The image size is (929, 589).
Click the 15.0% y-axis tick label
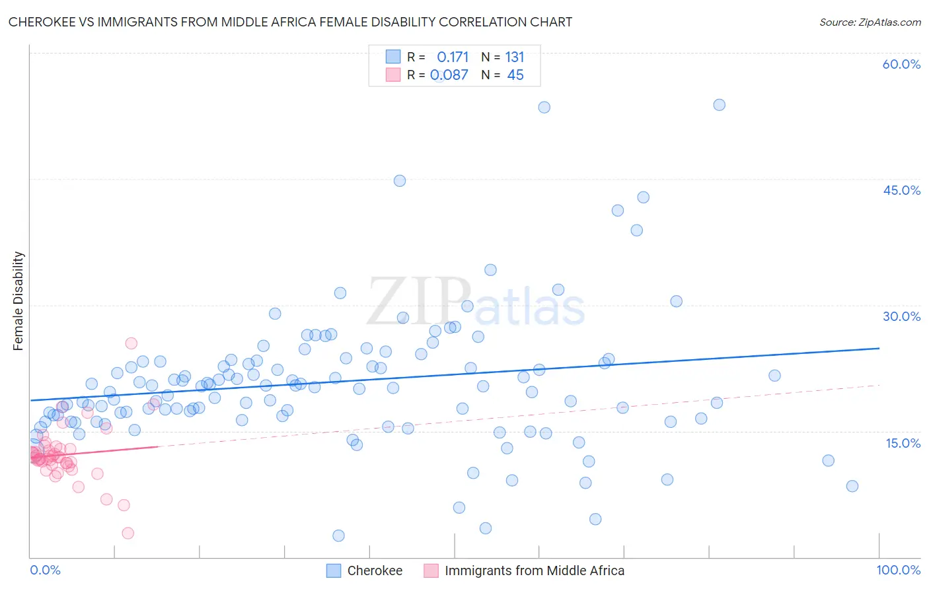(x=903, y=443)
